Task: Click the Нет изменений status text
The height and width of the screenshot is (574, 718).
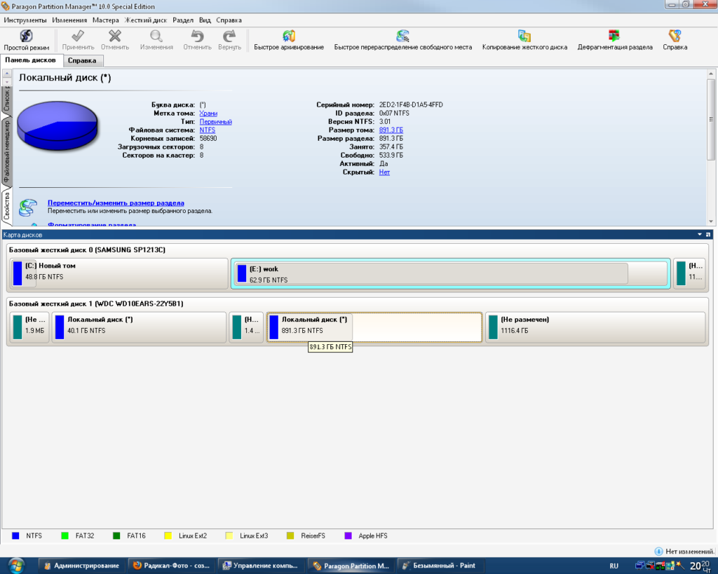Action: tap(690, 551)
